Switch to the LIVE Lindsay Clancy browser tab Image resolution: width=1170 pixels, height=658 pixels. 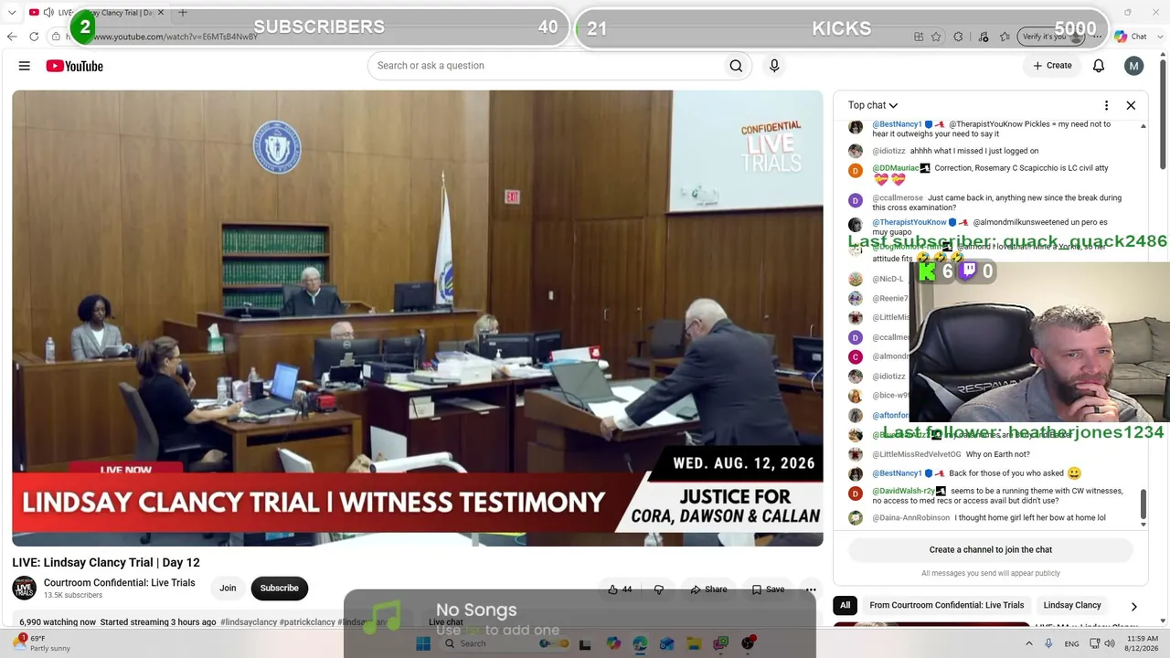(x=96, y=13)
